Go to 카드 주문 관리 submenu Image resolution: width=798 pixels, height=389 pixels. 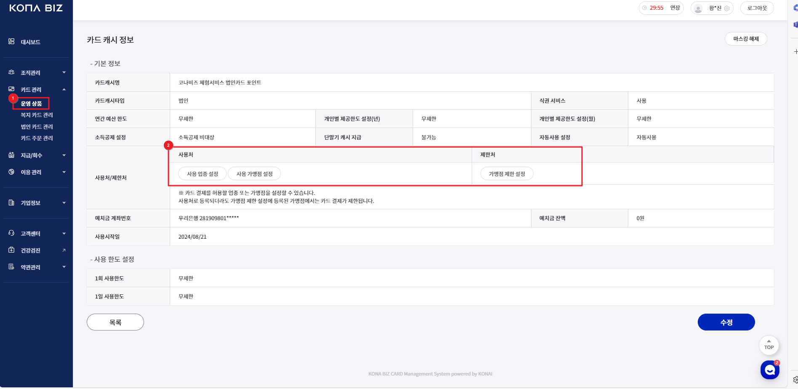pos(37,138)
